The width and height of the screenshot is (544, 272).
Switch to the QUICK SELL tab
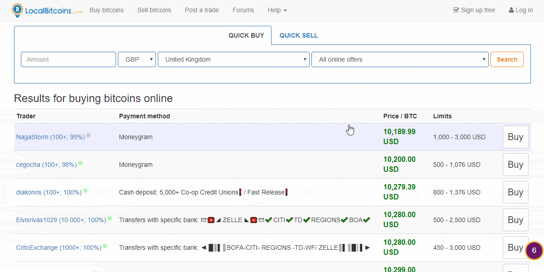299,35
